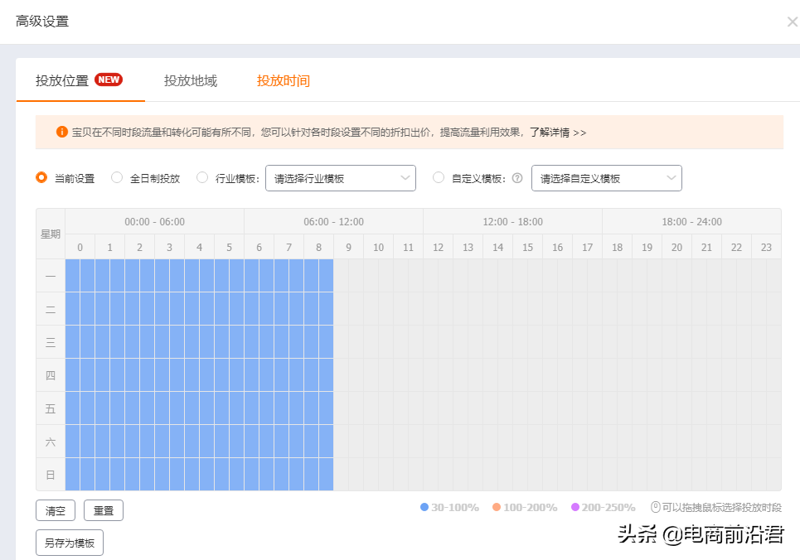Viewport: 800px width, 560px height.
Task: Enable the 全日制投放 option
Action: tap(117, 177)
